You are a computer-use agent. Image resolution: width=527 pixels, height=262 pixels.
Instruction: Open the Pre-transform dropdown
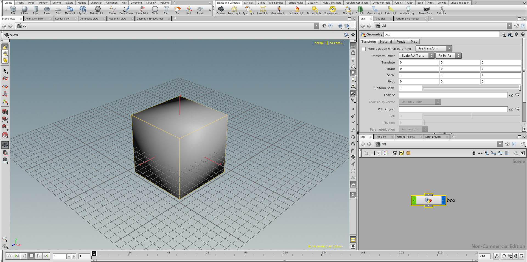[434, 48]
